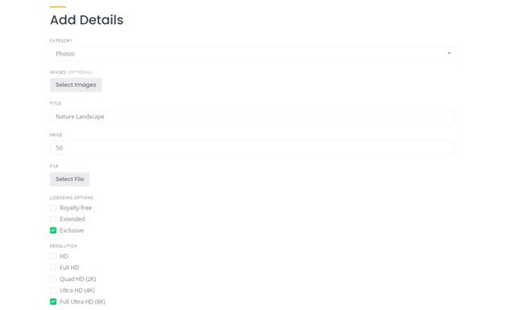
Task: Uncheck Full Ultra HD (8K) checkbox
Action: click(x=53, y=302)
